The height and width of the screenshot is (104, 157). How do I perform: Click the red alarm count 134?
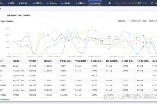pyautogui.click(x=125, y=3)
